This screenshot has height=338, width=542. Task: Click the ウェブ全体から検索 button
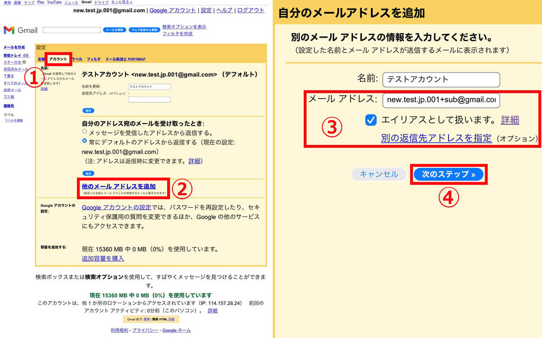tap(144, 30)
